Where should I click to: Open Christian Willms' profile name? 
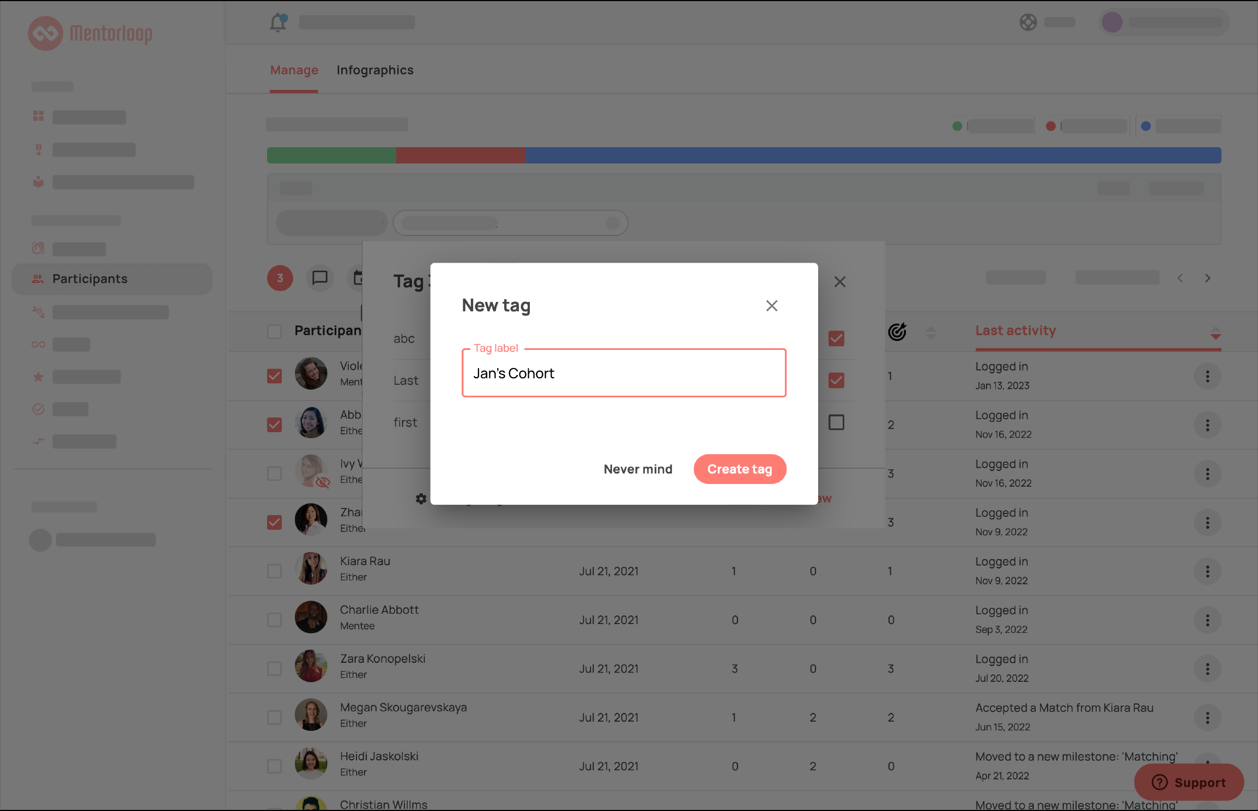coord(384,804)
